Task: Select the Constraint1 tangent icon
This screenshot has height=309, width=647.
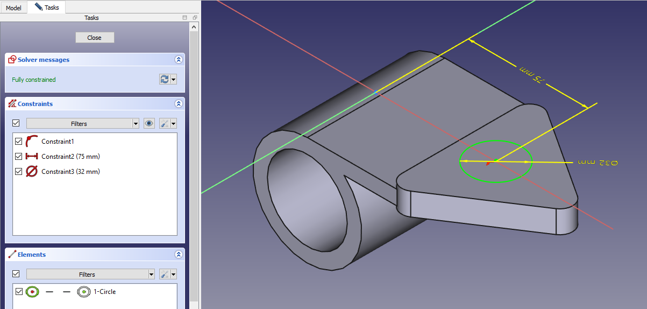Action: coord(32,142)
